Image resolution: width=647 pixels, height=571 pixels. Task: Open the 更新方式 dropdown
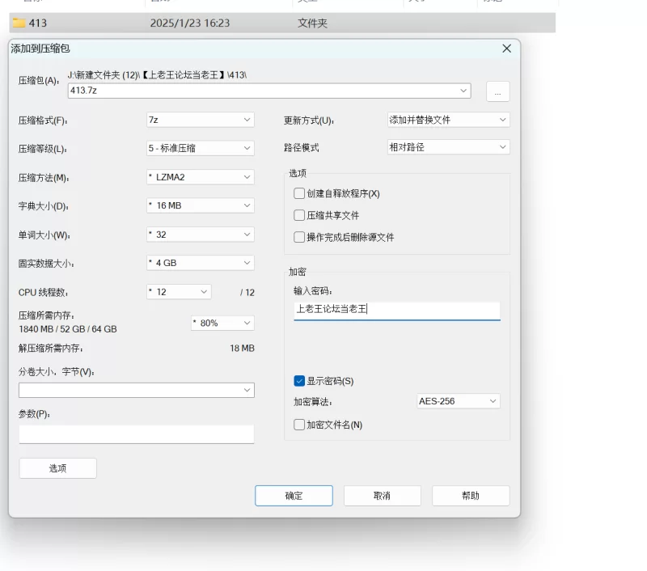(449, 120)
